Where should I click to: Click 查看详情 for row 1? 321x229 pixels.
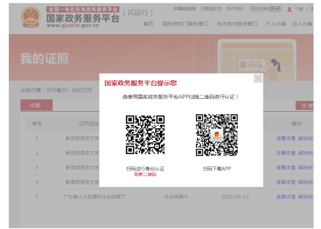click(x=285, y=139)
